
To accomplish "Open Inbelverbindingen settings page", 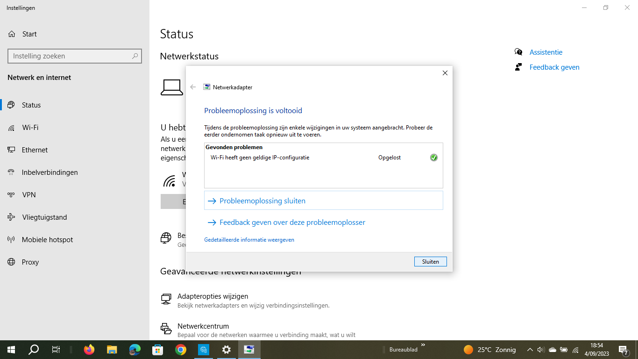I will coord(75,172).
